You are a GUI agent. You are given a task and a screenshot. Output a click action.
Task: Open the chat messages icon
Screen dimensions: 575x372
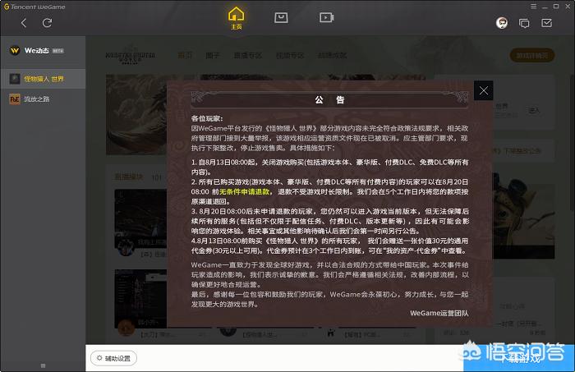[x=524, y=24]
